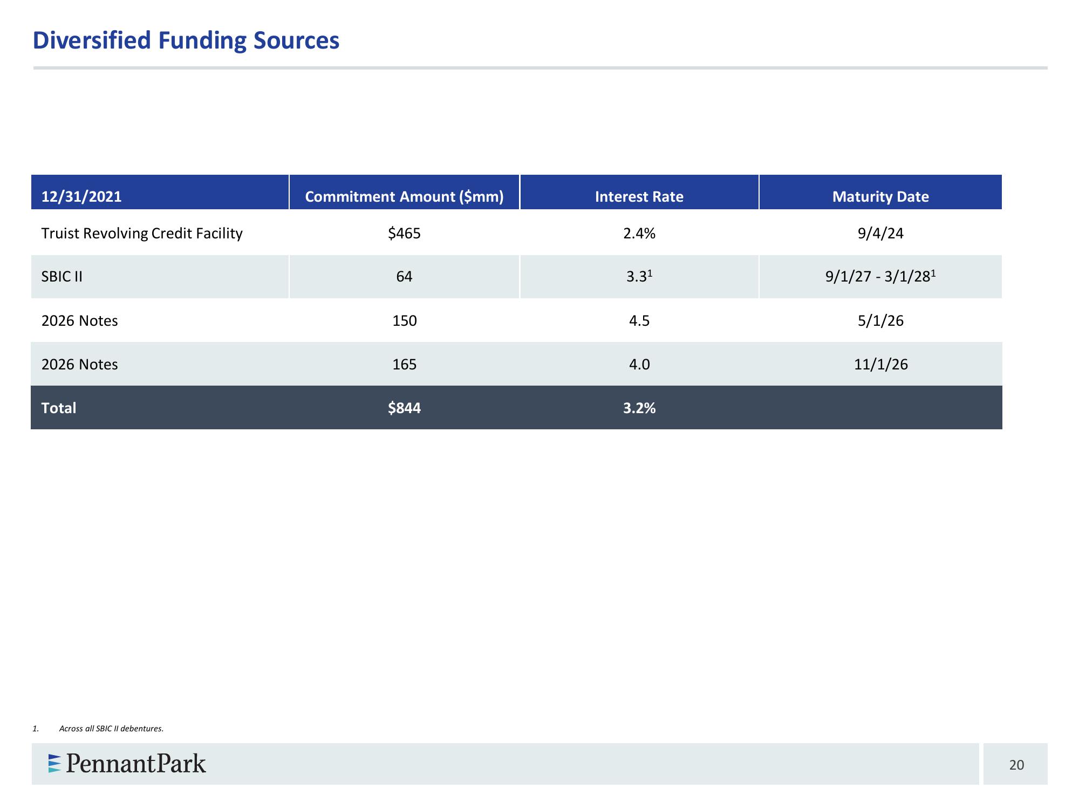Click the Interest Rate column header
Screen dimensions: 1079x809
(x=639, y=192)
